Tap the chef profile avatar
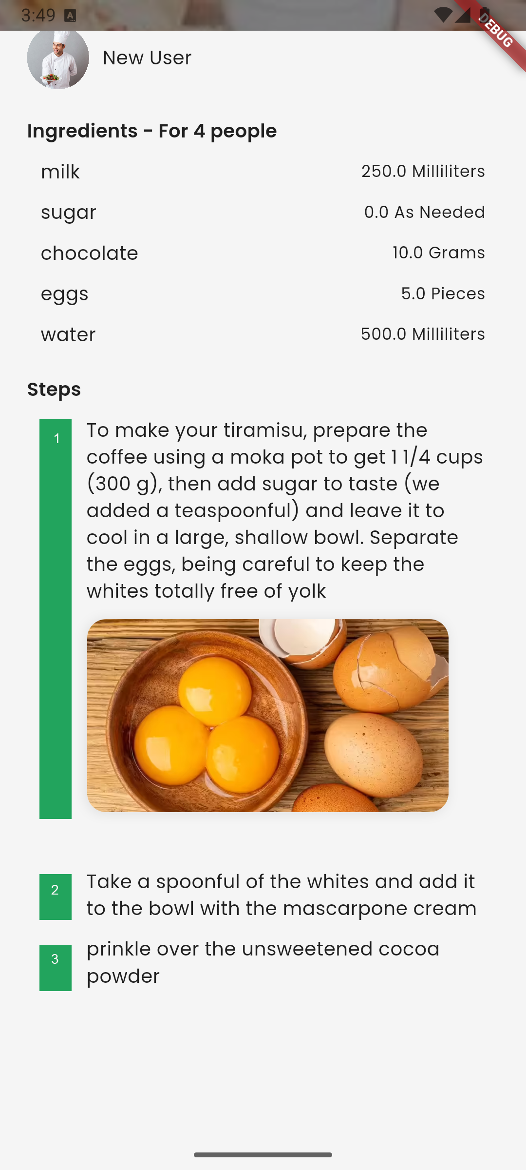Screen dimensions: 526x1170 point(58,58)
